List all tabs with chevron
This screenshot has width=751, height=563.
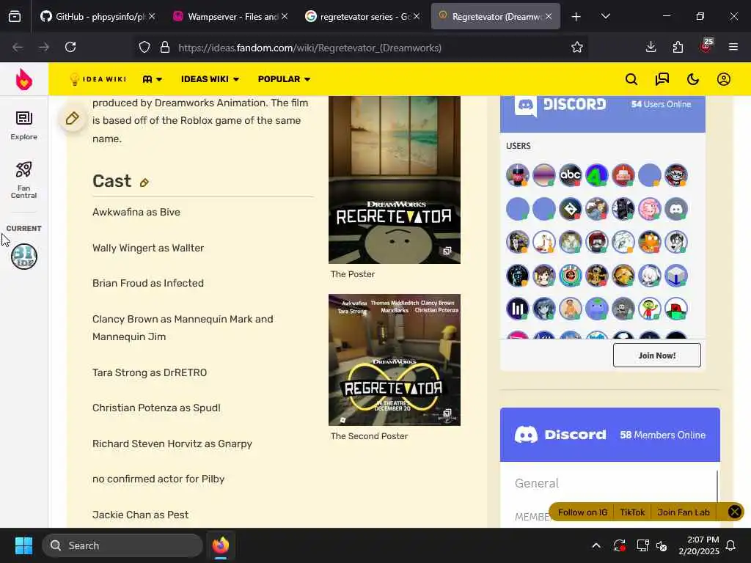(x=605, y=17)
